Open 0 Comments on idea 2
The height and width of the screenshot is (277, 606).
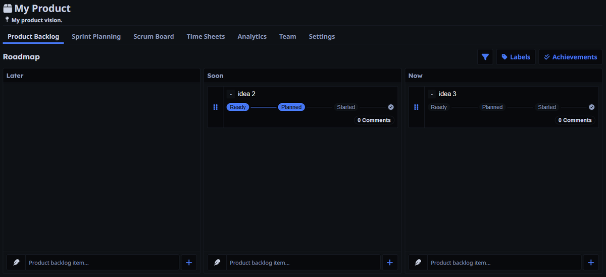click(x=374, y=120)
